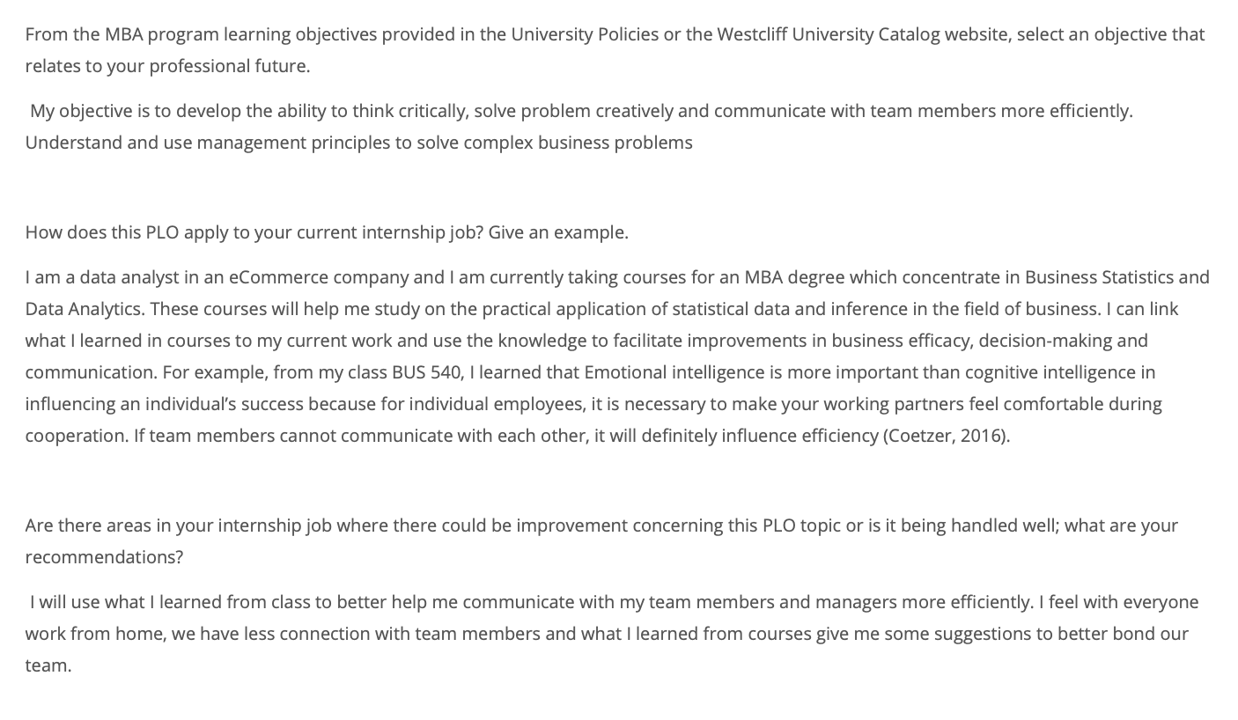The height and width of the screenshot is (720, 1238).
Task: Click the first prompt about MBA program objectives
Action: [x=615, y=50]
